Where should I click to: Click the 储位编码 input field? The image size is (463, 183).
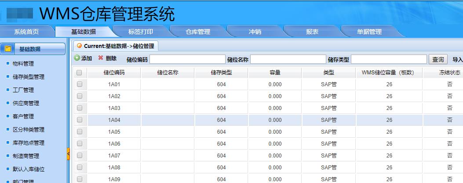click(187, 59)
